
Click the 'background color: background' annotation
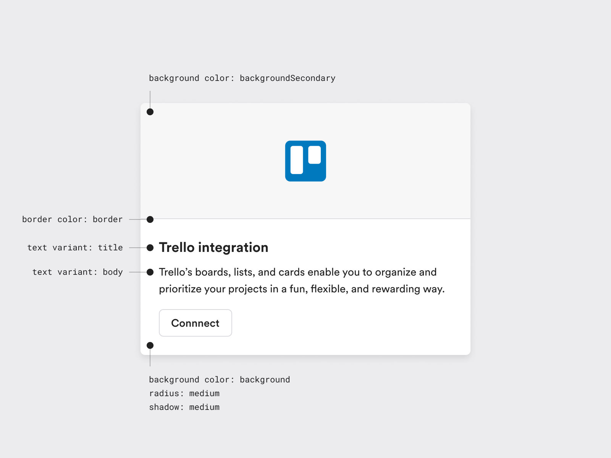tap(220, 380)
